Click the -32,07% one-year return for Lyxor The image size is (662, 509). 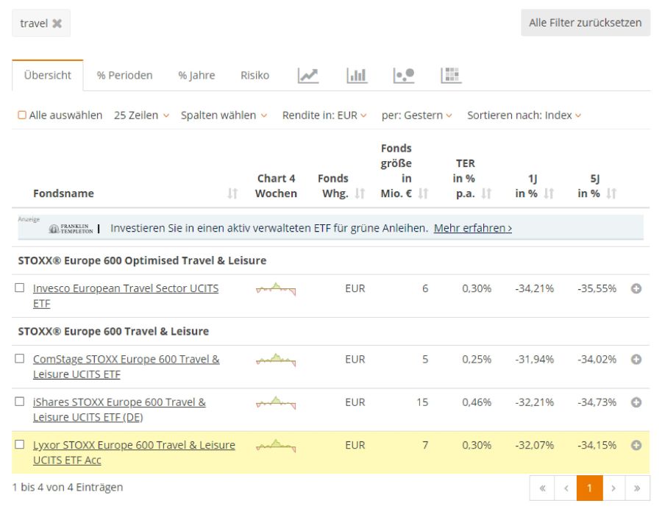[x=535, y=445]
